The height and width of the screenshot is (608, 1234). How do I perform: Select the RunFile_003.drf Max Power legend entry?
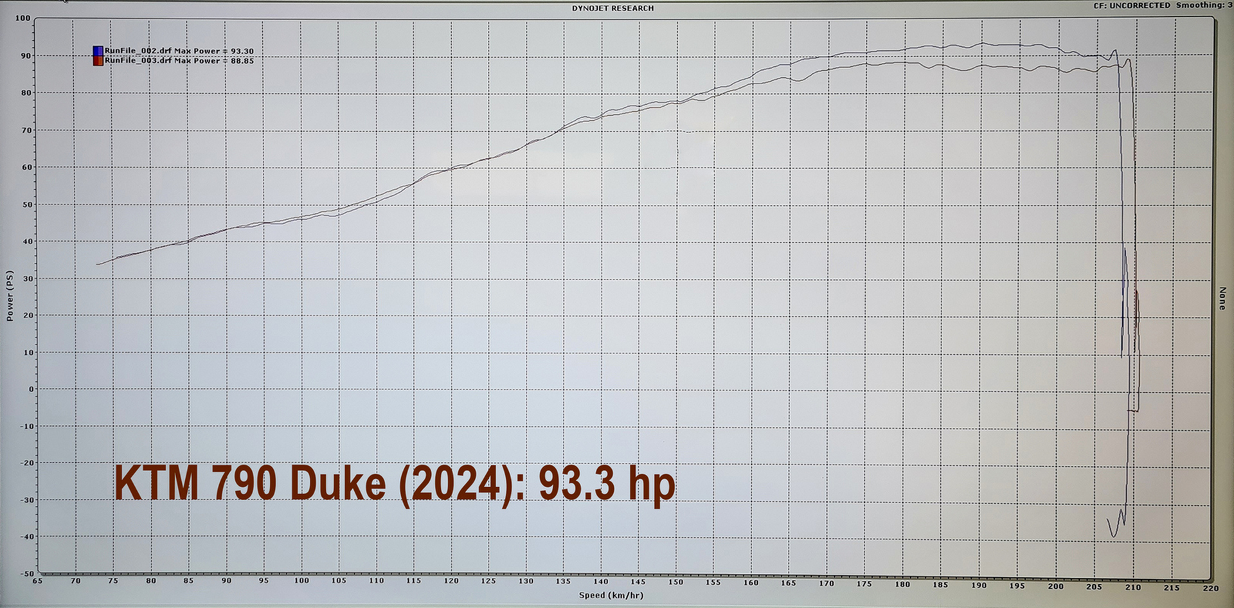point(179,61)
